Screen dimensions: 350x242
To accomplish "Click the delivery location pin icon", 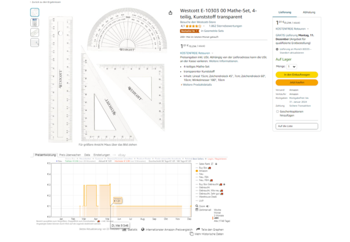I will click(x=277, y=49).
